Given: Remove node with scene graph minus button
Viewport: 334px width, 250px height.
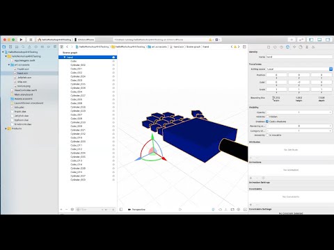Looking at the screenshot, I should point(67,210).
